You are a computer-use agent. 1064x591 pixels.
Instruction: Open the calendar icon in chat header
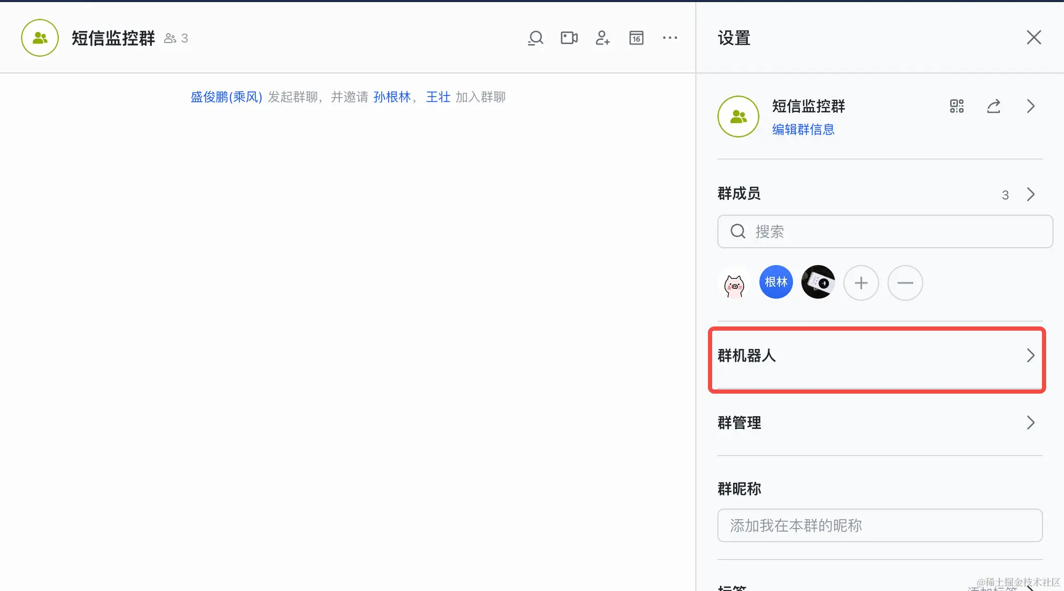(636, 38)
